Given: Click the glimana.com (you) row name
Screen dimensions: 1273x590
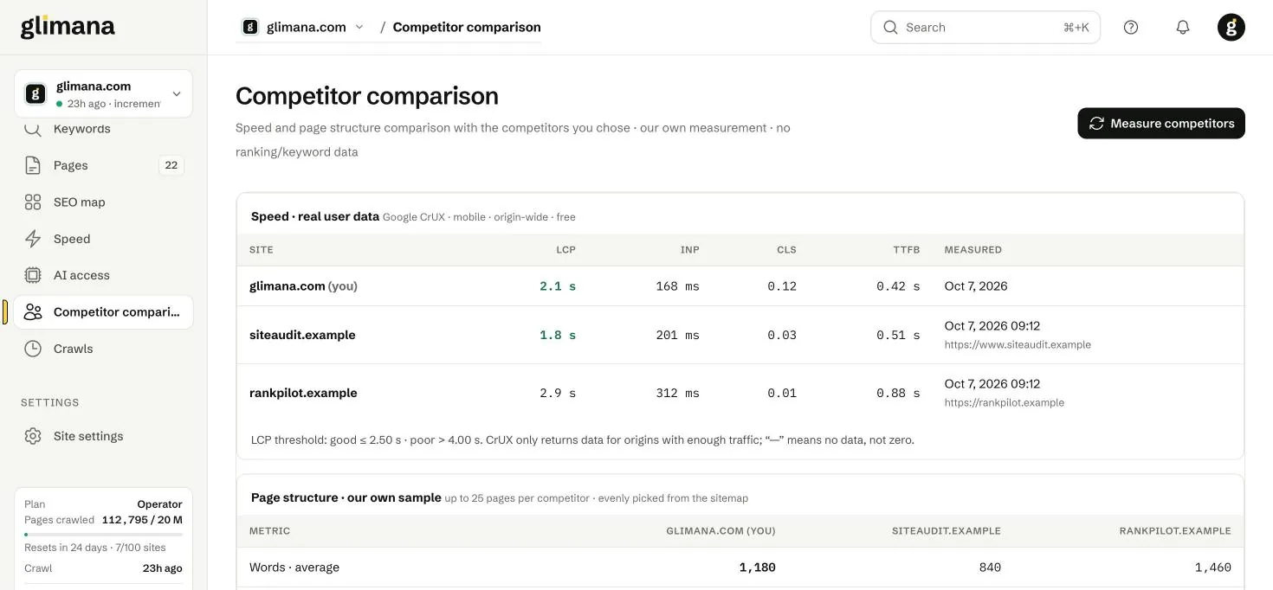Looking at the screenshot, I should coord(303,286).
